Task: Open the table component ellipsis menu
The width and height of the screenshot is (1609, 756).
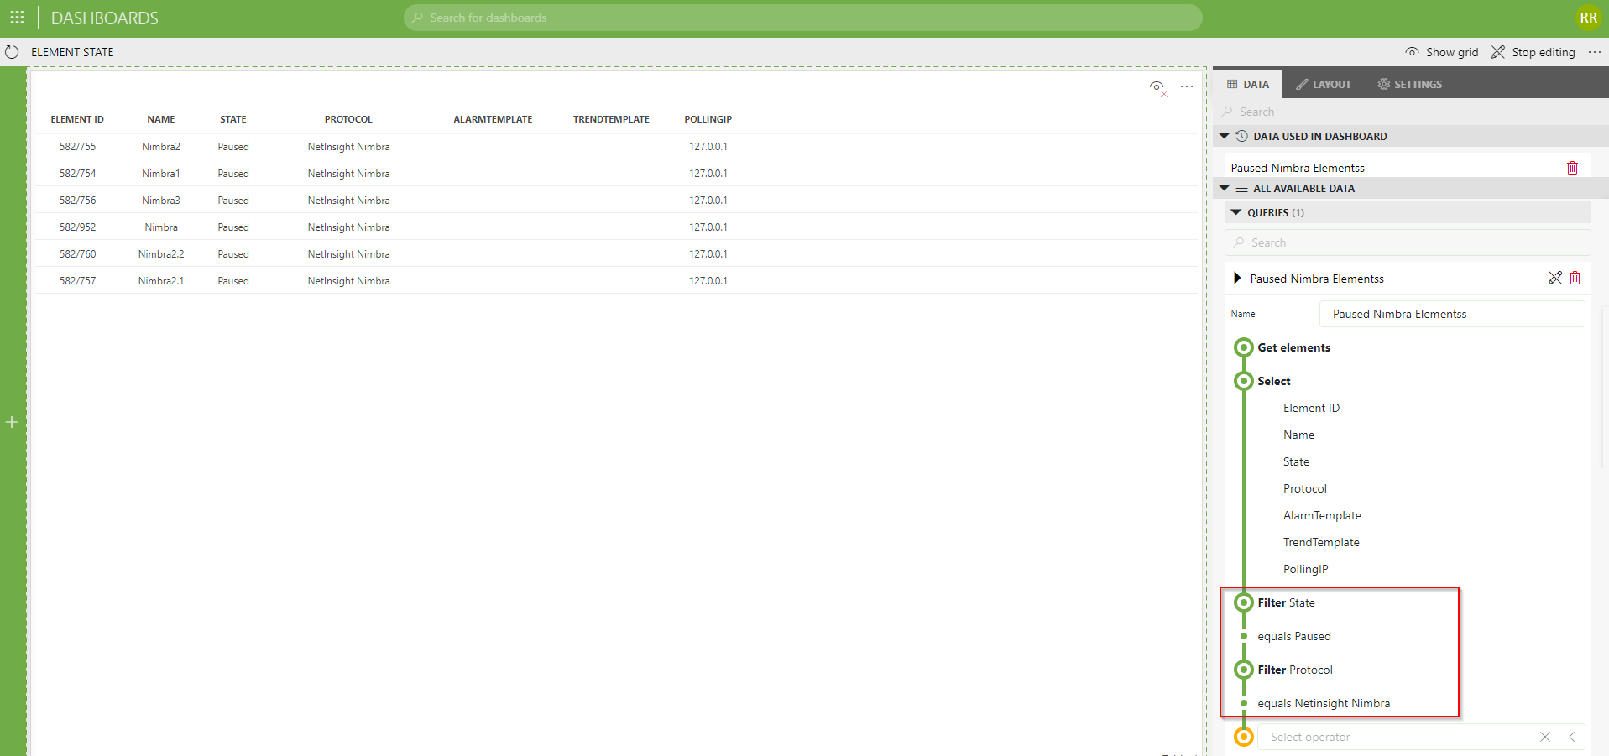Action: pyautogui.click(x=1187, y=86)
